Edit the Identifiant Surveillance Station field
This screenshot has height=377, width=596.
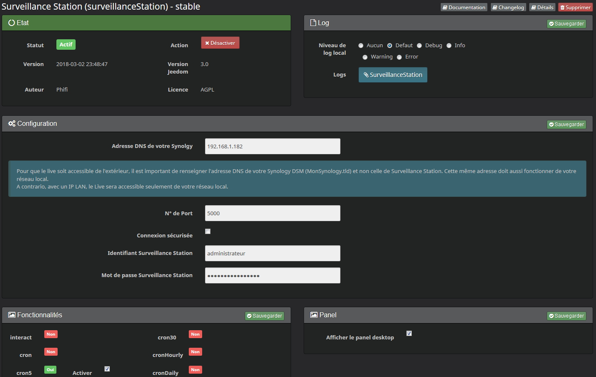pos(272,253)
